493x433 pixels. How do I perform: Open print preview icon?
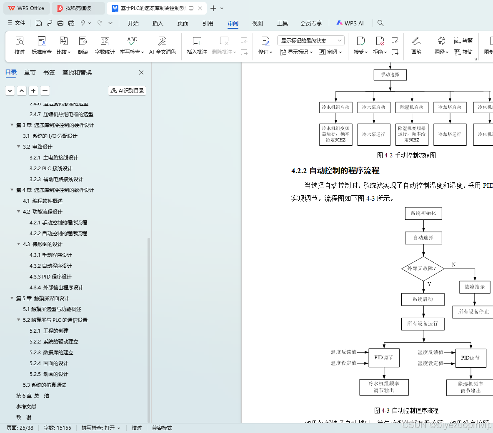coord(71,23)
